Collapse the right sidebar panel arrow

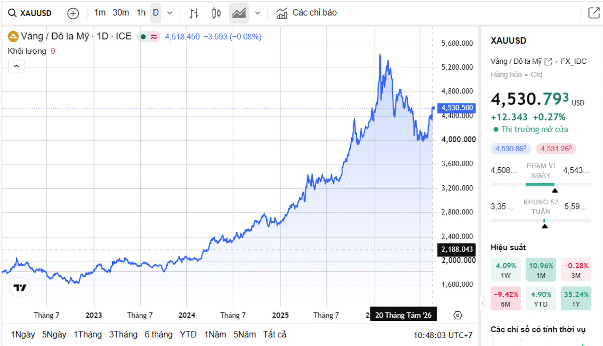pos(483,303)
